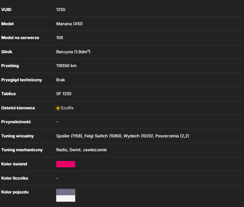
Task: Click the Ostatni kierowca label
Action: click(x=18, y=108)
